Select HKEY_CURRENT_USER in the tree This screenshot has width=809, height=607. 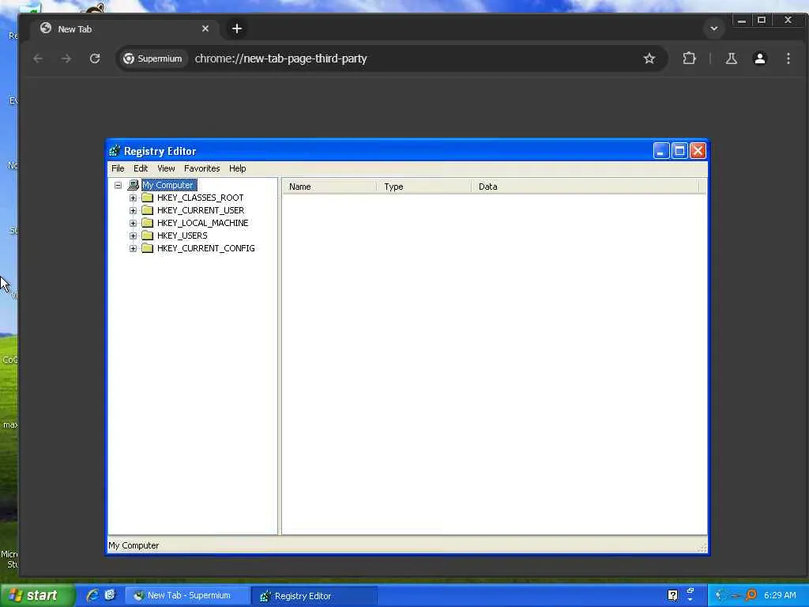pyautogui.click(x=201, y=210)
